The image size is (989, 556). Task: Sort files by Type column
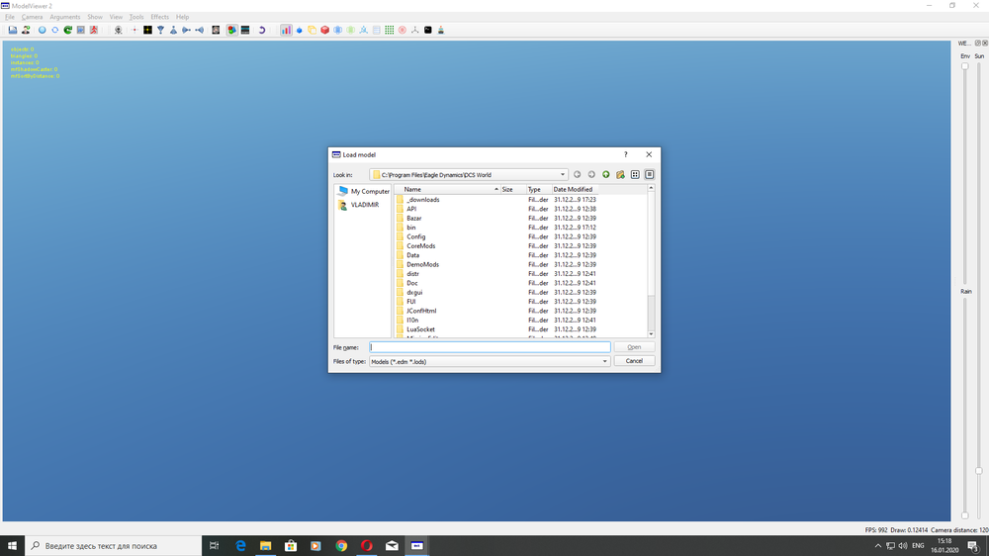[x=539, y=189]
